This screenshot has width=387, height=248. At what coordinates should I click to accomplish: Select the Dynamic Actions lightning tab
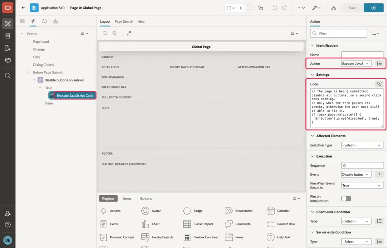pyautogui.click(x=33, y=21)
